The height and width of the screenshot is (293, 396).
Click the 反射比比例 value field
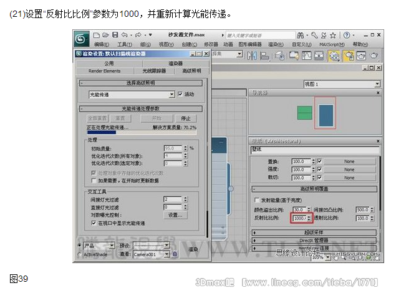coord(298,218)
